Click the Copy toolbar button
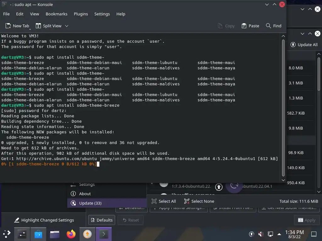This screenshot has width=322, height=241. pos(226,26)
